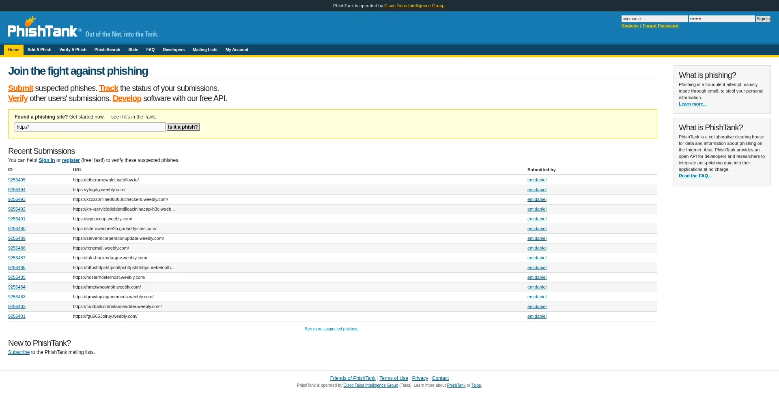This screenshot has width=779, height=403.
Task: Focus the username input field
Action: 654,19
